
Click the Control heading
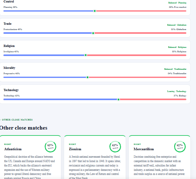point(9,2)
